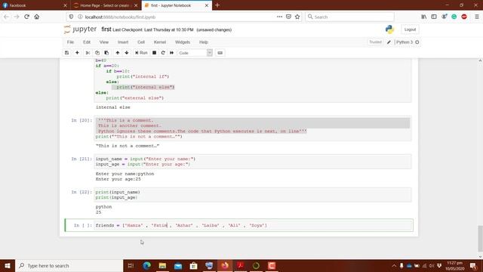
Task: Open the Widgets menu
Action: pos(183,42)
